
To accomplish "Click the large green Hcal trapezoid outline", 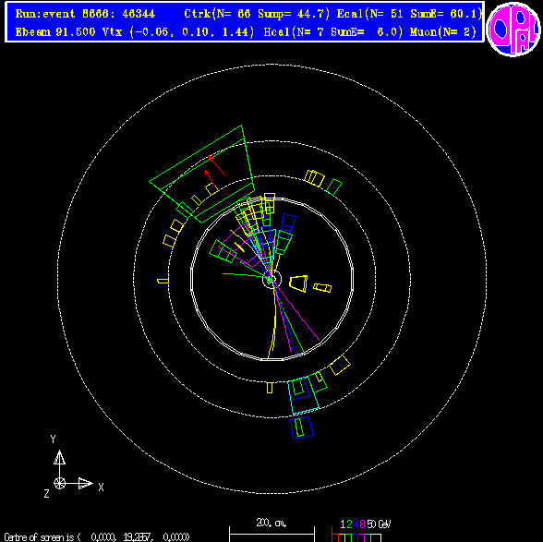I will click(x=202, y=175).
